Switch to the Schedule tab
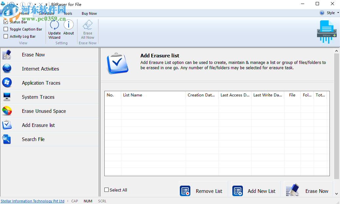 click(x=46, y=13)
